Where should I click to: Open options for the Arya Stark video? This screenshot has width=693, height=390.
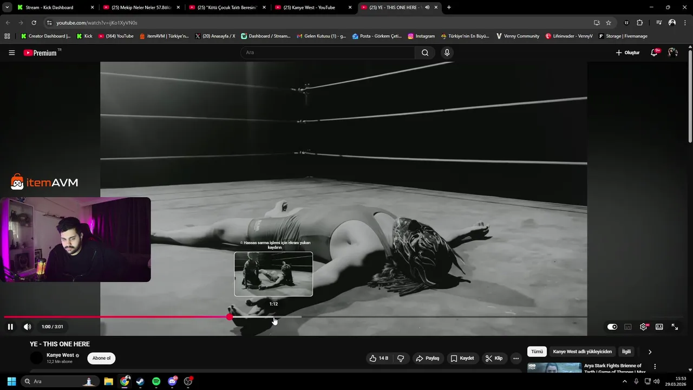click(655, 367)
